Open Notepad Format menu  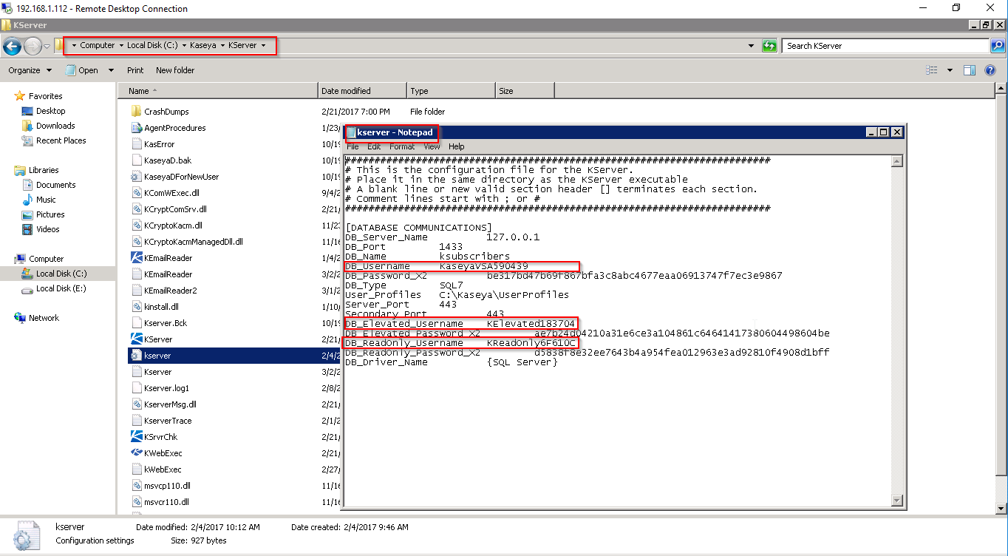click(x=402, y=146)
